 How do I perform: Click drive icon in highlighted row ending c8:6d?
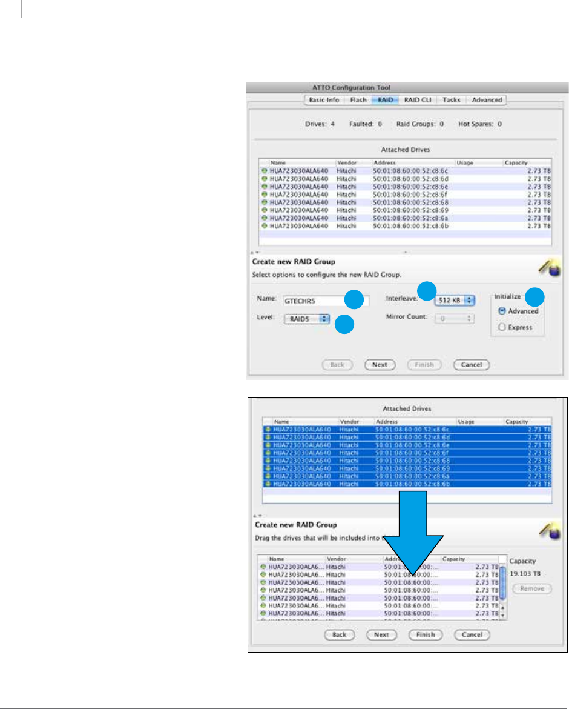[268, 438]
